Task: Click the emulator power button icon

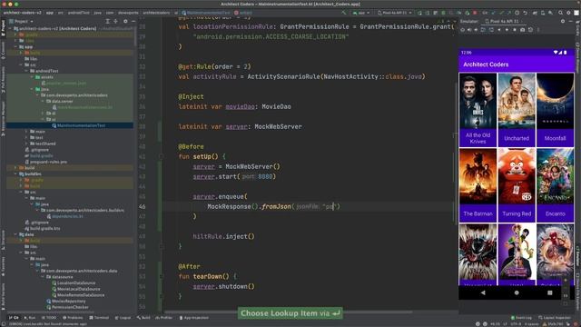Action: pyautogui.click(x=462, y=30)
